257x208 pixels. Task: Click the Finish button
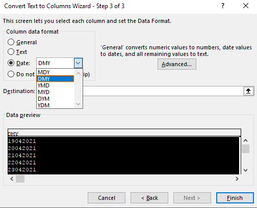235,198
